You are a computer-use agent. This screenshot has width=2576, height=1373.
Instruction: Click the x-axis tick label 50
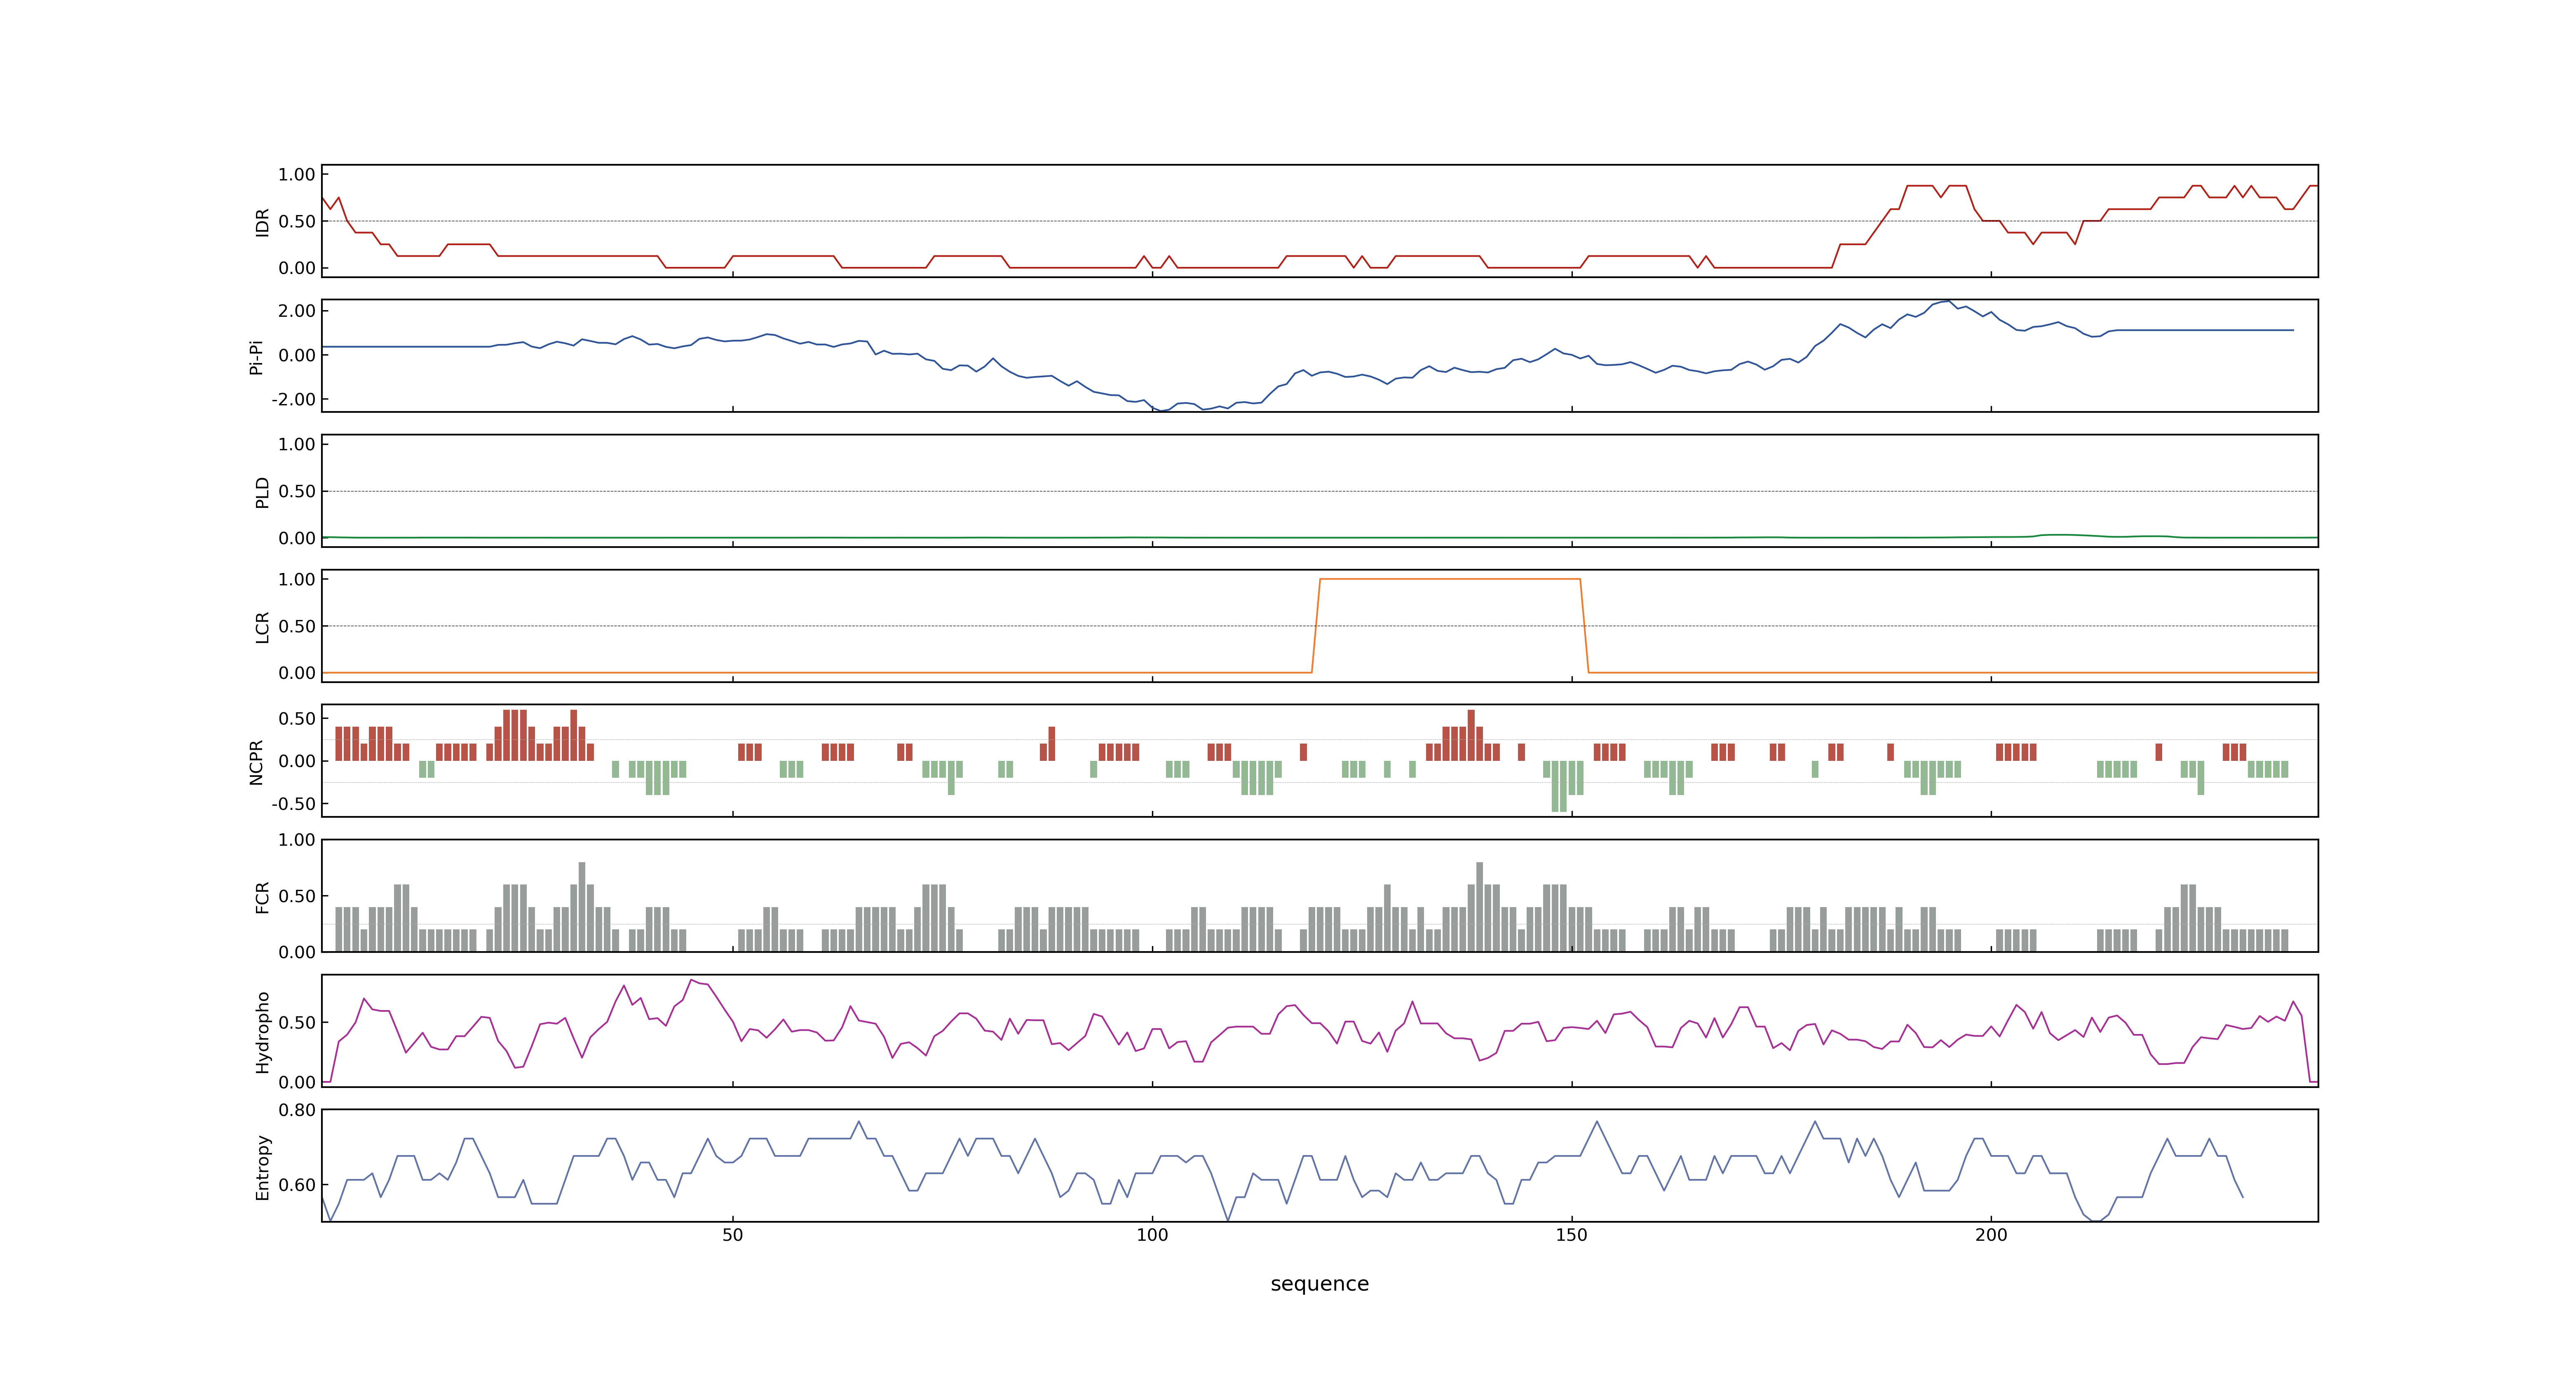(x=733, y=1235)
